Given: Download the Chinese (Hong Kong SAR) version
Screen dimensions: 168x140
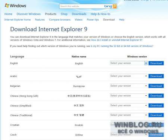Looking at the screenshot, I should (156, 96).
